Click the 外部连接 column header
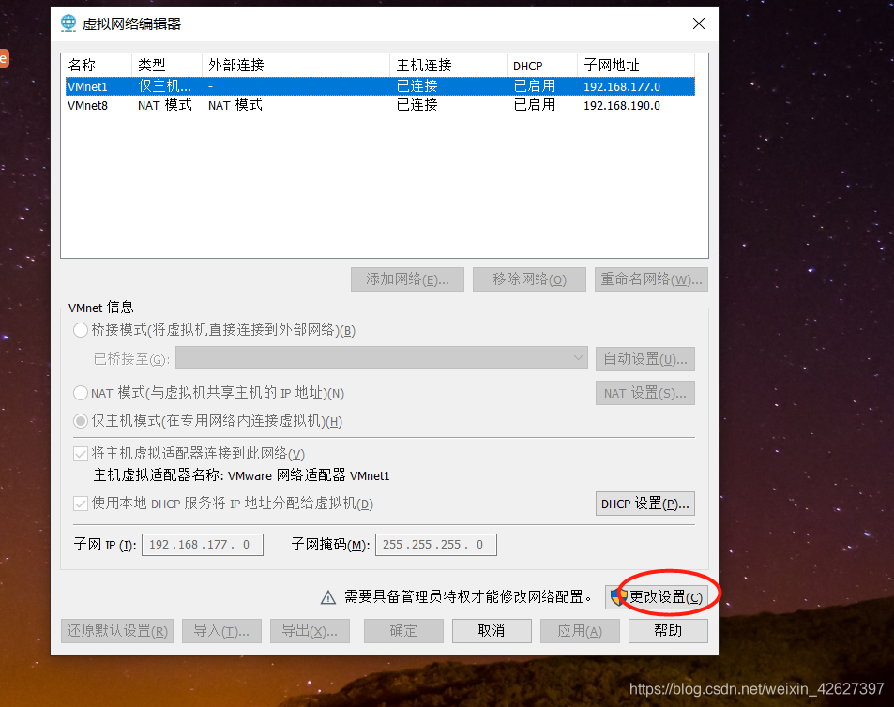This screenshot has width=894, height=707. pos(295,65)
